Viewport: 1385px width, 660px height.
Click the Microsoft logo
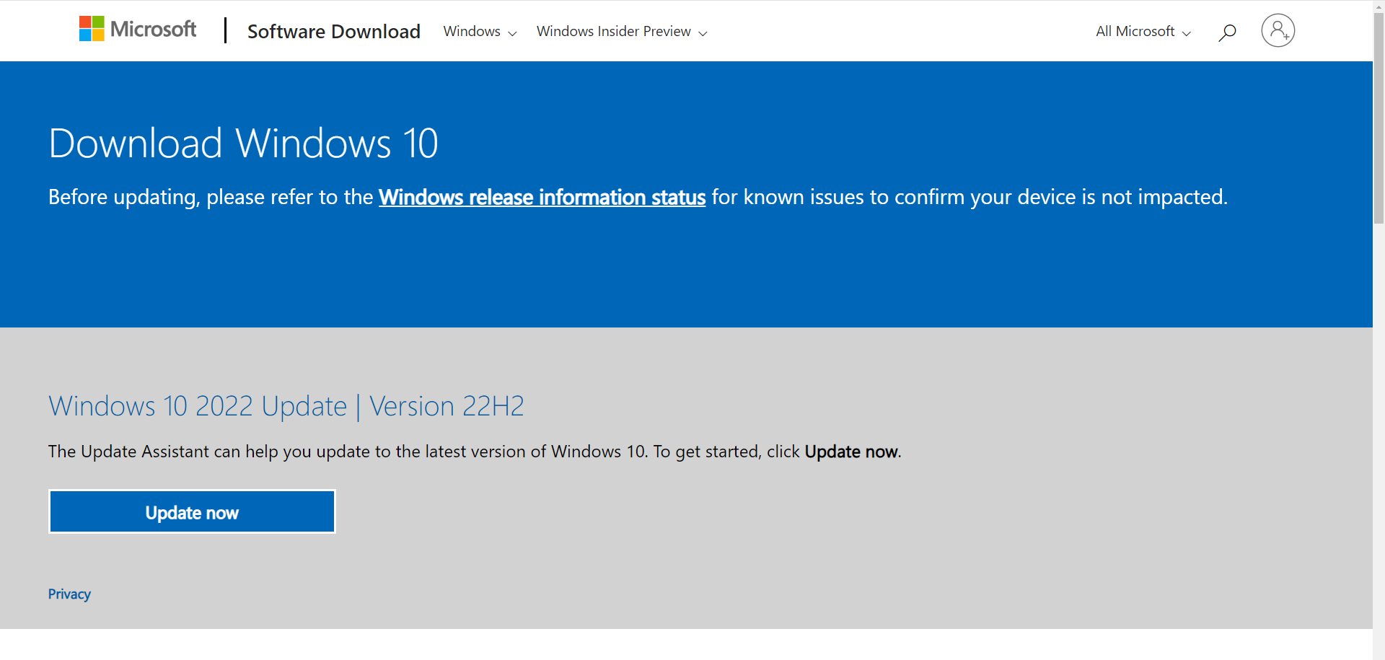[137, 30]
